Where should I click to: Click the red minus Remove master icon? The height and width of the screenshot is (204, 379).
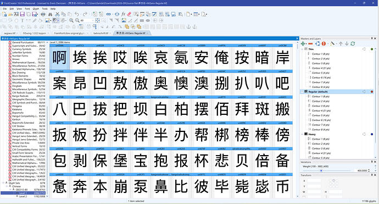point(310,43)
